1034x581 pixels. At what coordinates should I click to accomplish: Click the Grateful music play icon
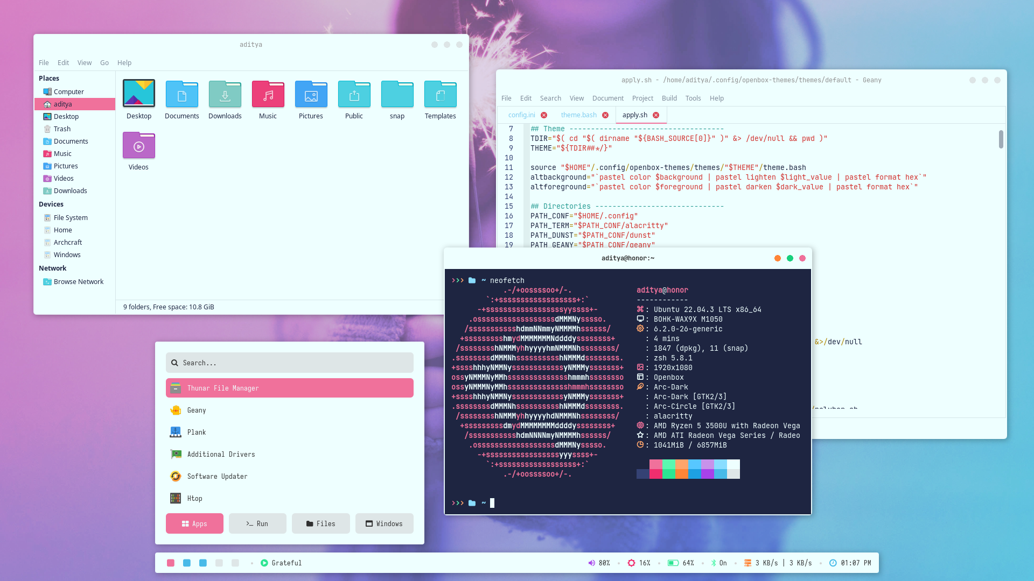[x=264, y=563]
